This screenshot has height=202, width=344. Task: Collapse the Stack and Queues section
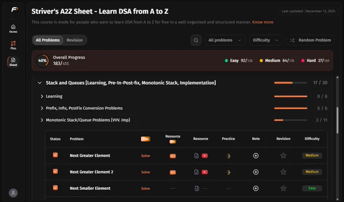[x=39, y=83]
